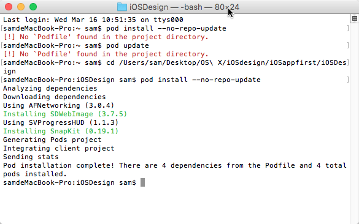
Task: Click the 'Last login: Wed Mar 16 10:51:35' line
Action: click(93, 20)
